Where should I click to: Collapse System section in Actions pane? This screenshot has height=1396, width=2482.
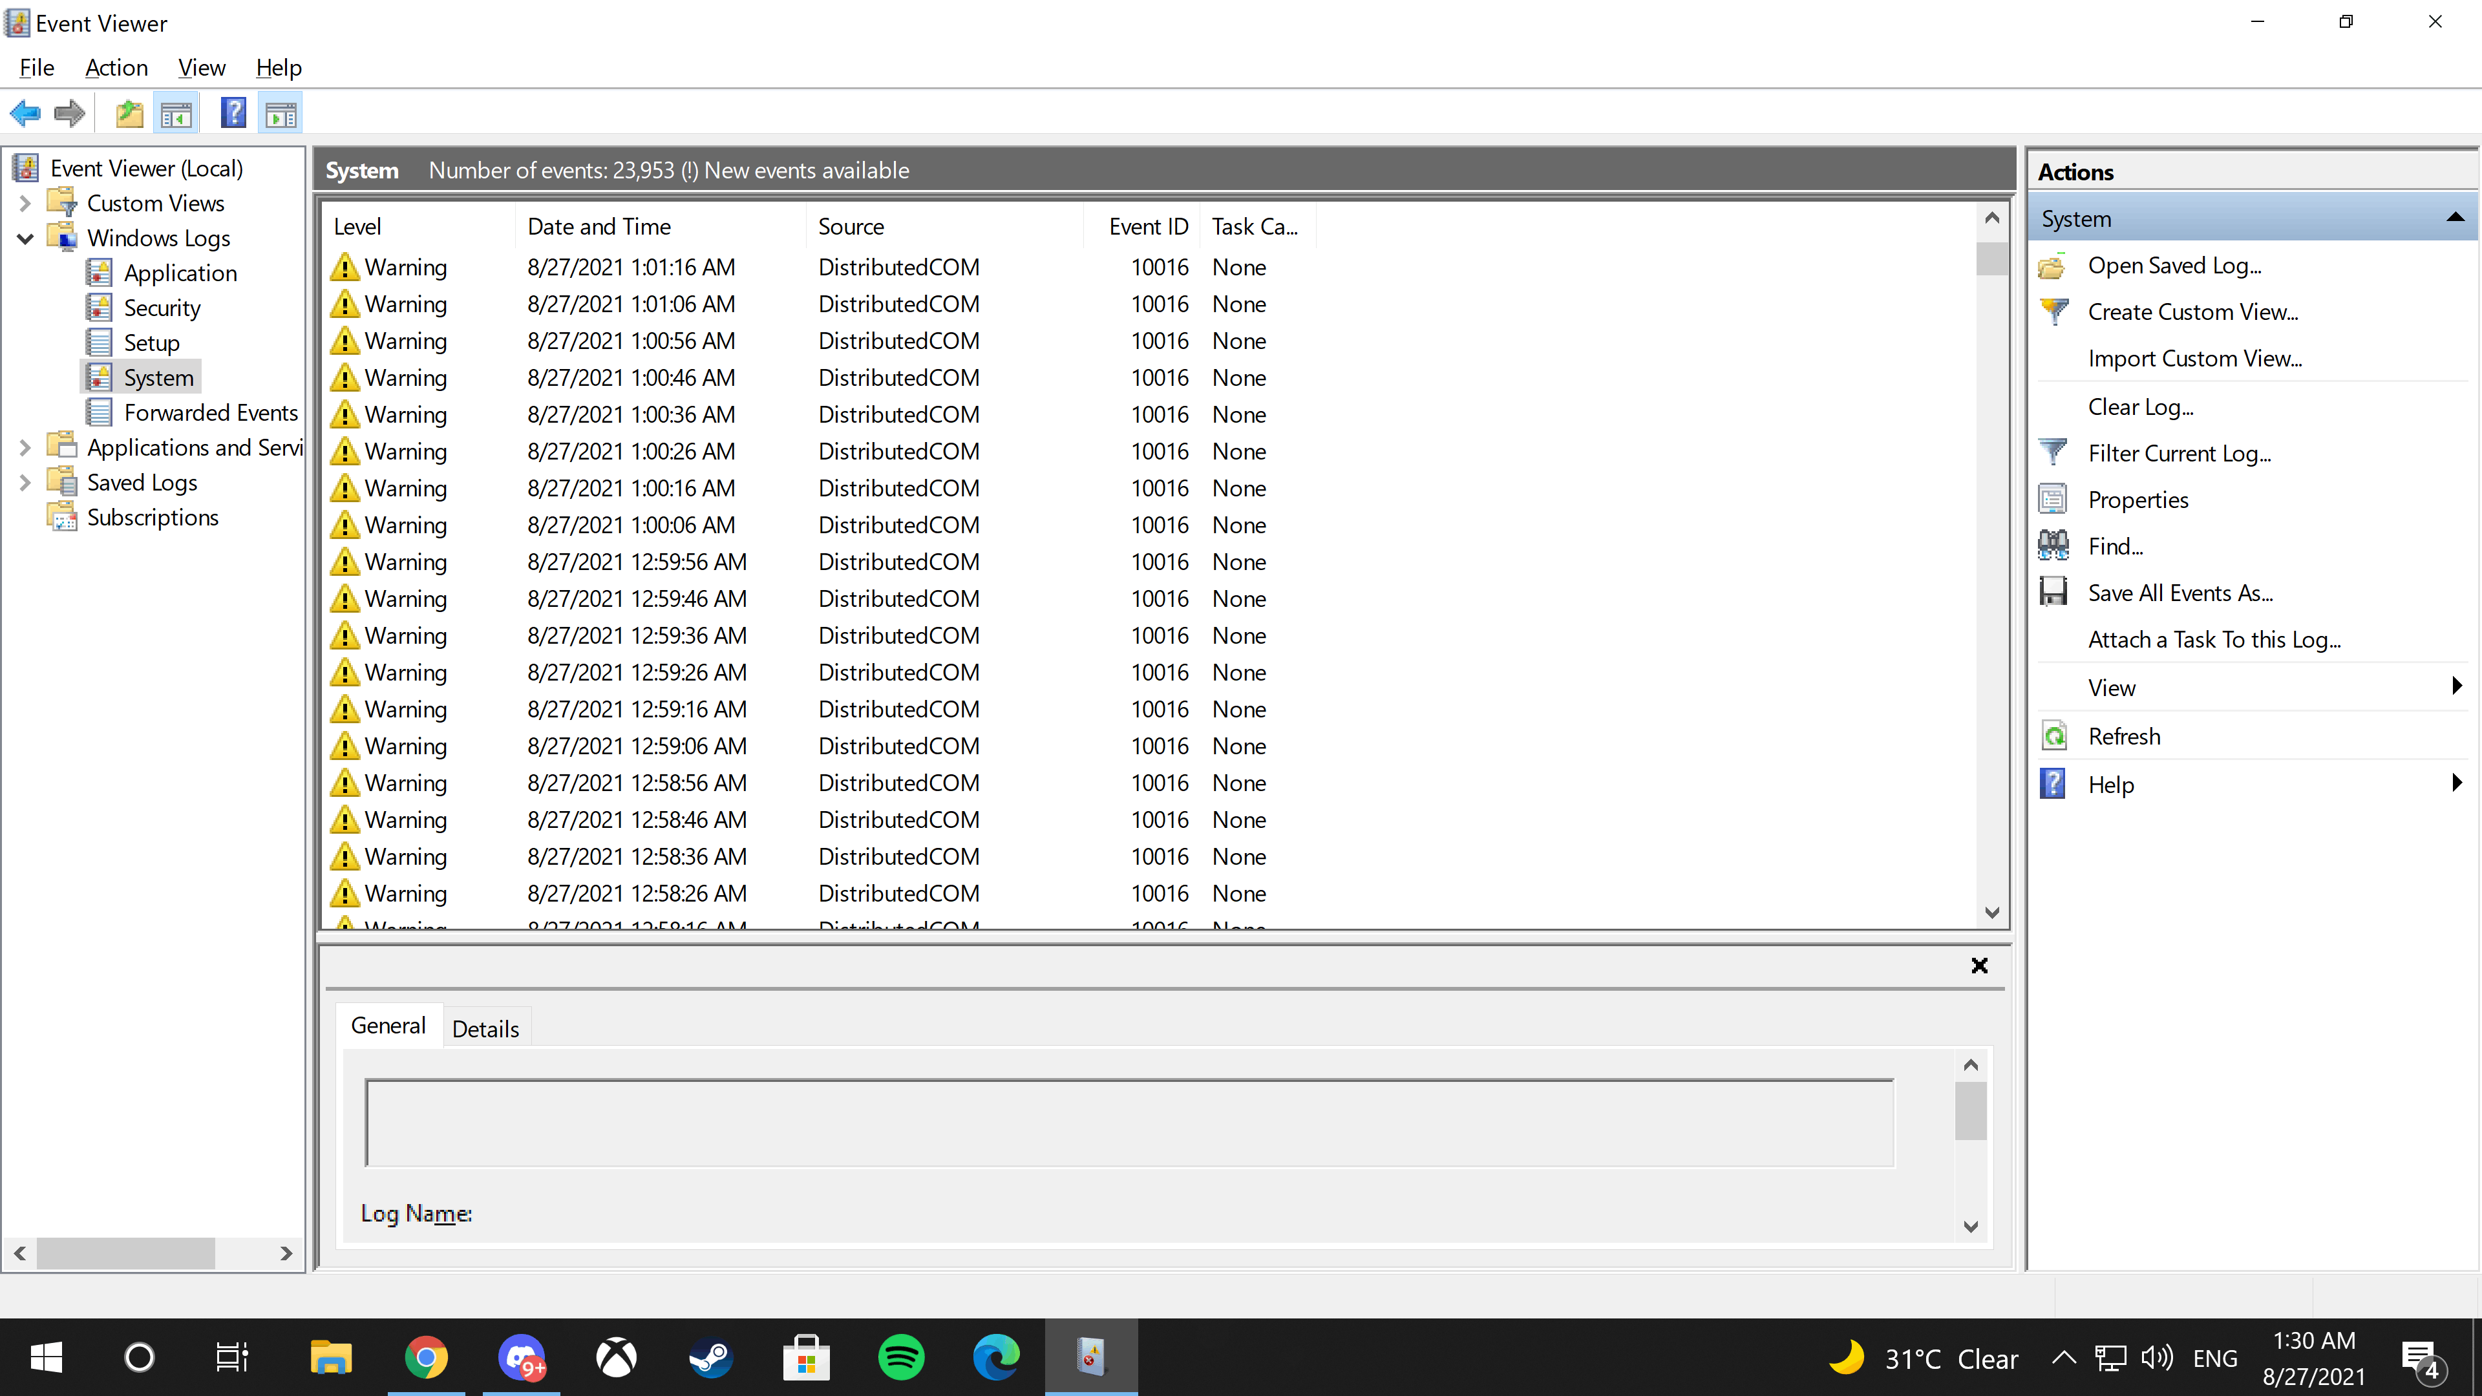point(2455,218)
